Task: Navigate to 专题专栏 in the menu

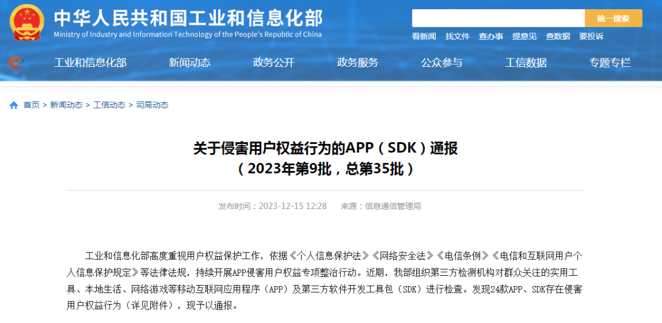Action: pos(609,63)
